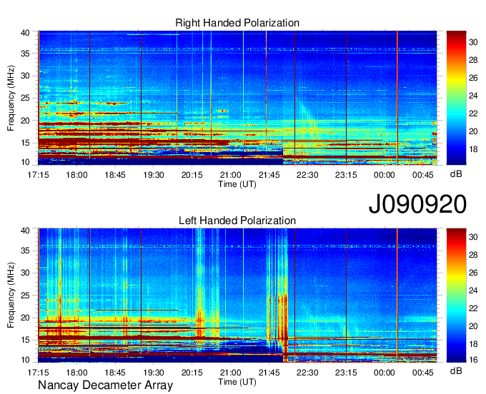486x394 pixels.
Task: Click 18:45 time tick under Right Handed plot
Action: pyautogui.click(x=115, y=175)
